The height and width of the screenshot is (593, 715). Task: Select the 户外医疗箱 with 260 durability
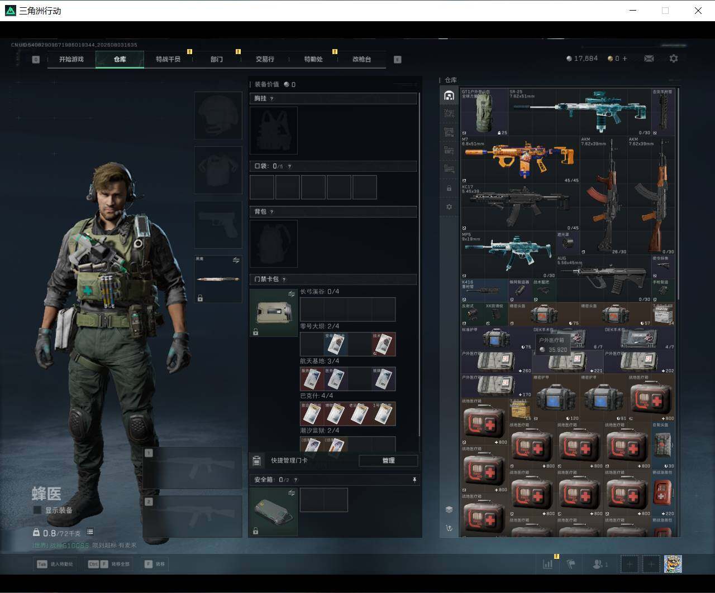pyautogui.click(x=497, y=361)
